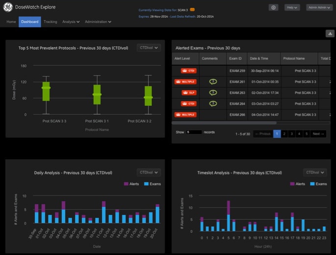Go to the Home tab

point(11,22)
